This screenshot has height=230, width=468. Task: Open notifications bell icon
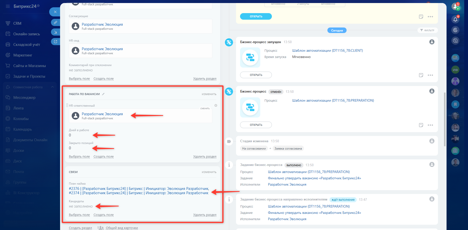click(455, 19)
